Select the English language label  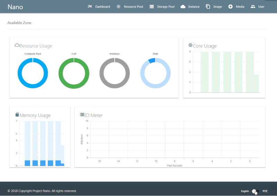click(x=245, y=191)
